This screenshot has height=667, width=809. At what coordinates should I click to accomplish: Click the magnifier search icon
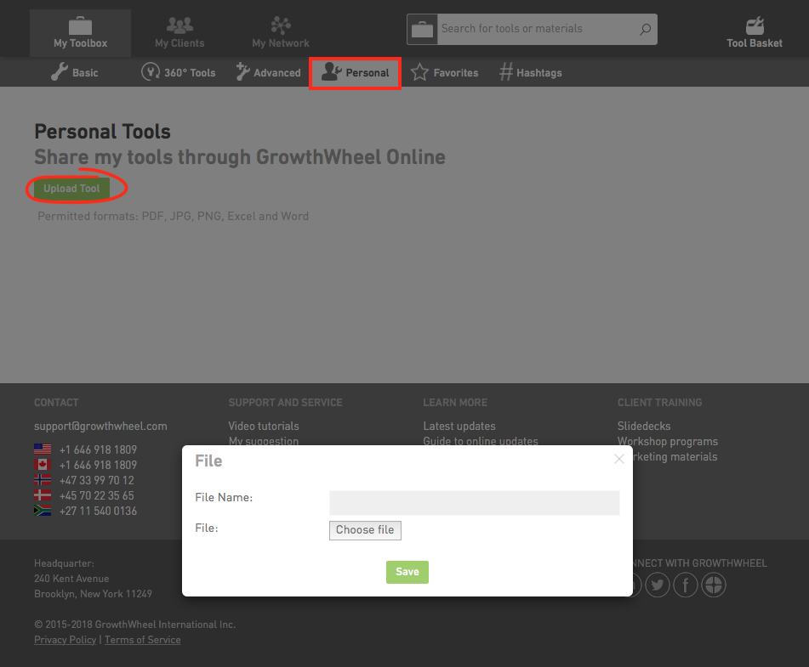pos(645,30)
